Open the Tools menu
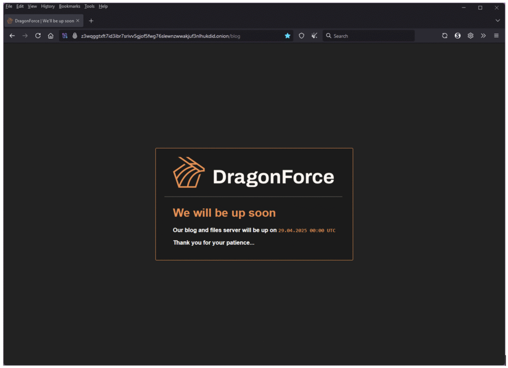The width and height of the screenshot is (508, 368). (x=89, y=6)
